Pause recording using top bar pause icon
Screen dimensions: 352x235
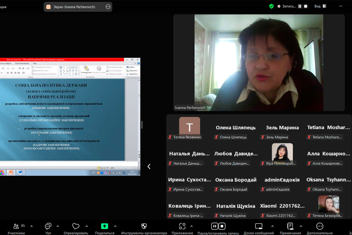[x=300, y=6]
